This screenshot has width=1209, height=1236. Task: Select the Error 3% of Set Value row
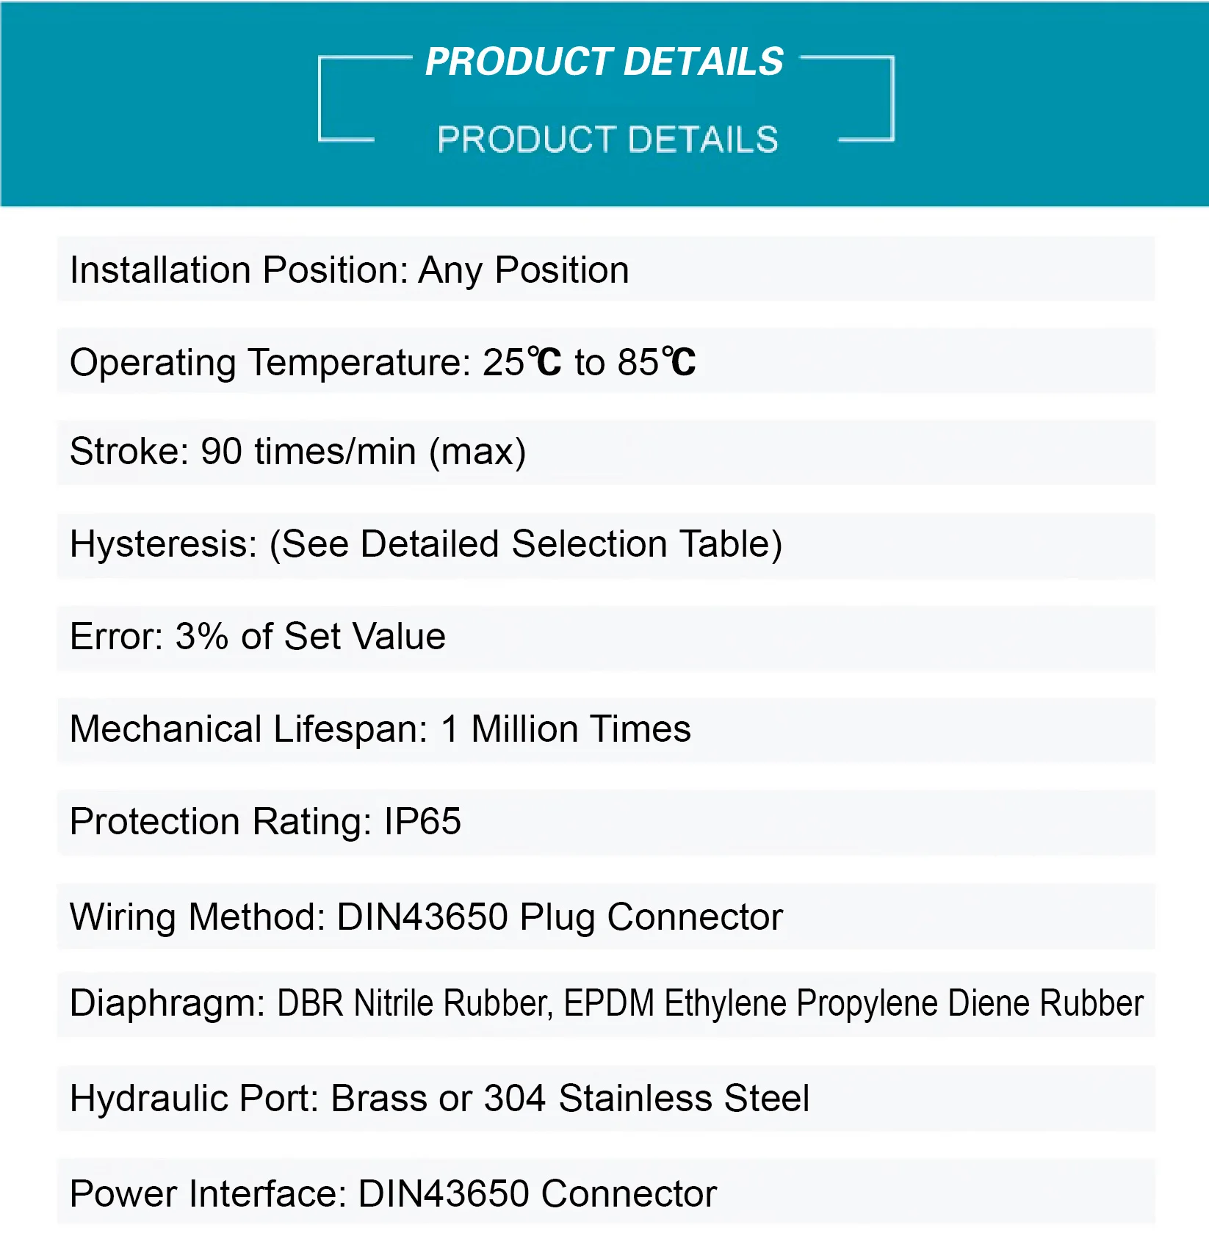tap(606, 638)
